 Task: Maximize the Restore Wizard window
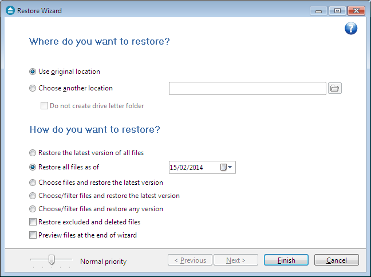coord(337,11)
